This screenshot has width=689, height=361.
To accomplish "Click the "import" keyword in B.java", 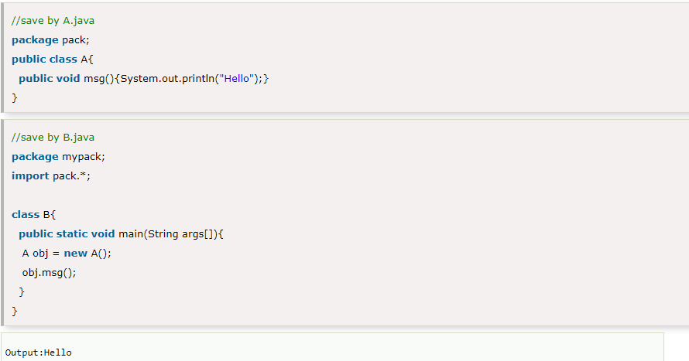I will (x=30, y=175).
